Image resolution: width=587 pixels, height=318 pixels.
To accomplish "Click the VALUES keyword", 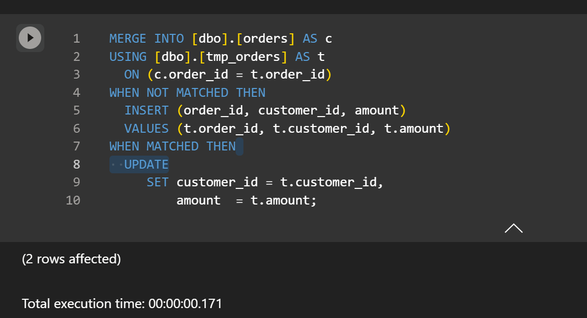I will click(x=146, y=128).
